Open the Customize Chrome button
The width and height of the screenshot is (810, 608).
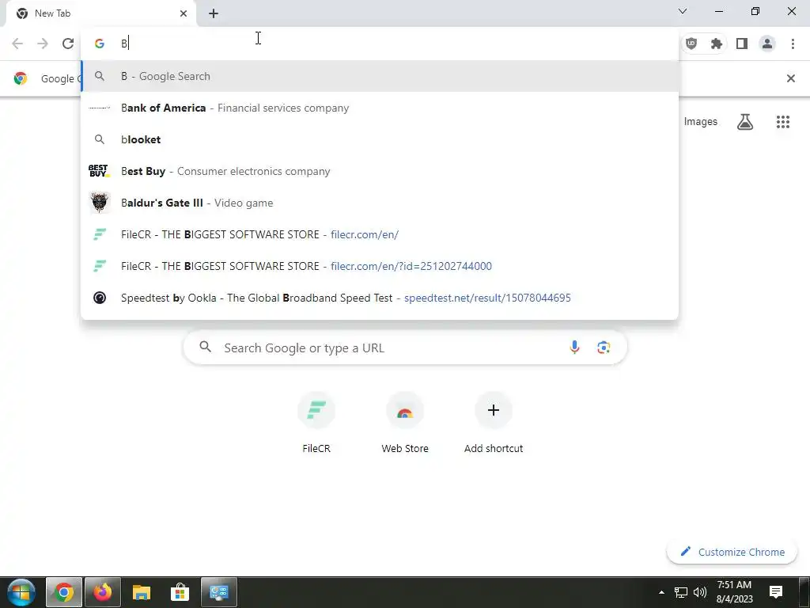[732, 552]
